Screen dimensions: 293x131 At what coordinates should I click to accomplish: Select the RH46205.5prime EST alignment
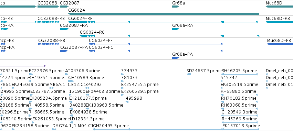pos(239,74)
